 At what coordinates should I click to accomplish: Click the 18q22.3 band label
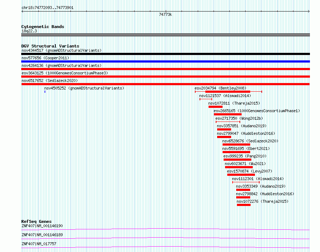click(x=29, y=31)
